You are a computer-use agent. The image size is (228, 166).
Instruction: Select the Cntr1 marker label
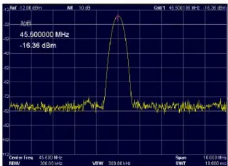tap(159, 8)
